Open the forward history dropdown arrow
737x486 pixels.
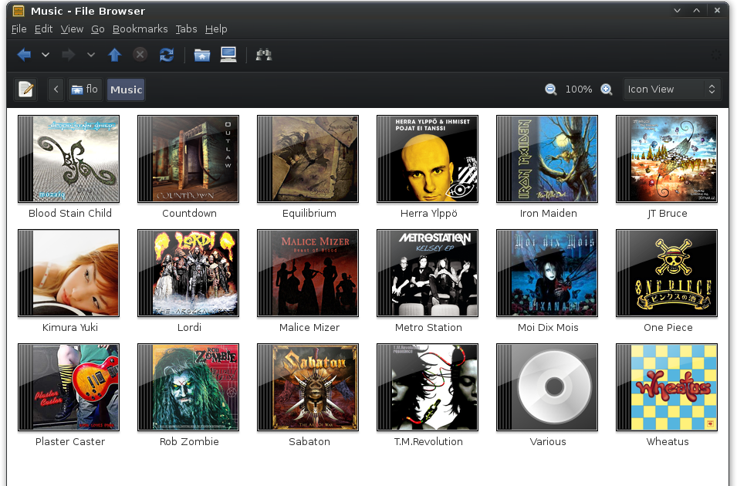[91, 55]
